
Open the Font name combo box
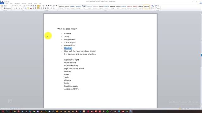(15, 6)
